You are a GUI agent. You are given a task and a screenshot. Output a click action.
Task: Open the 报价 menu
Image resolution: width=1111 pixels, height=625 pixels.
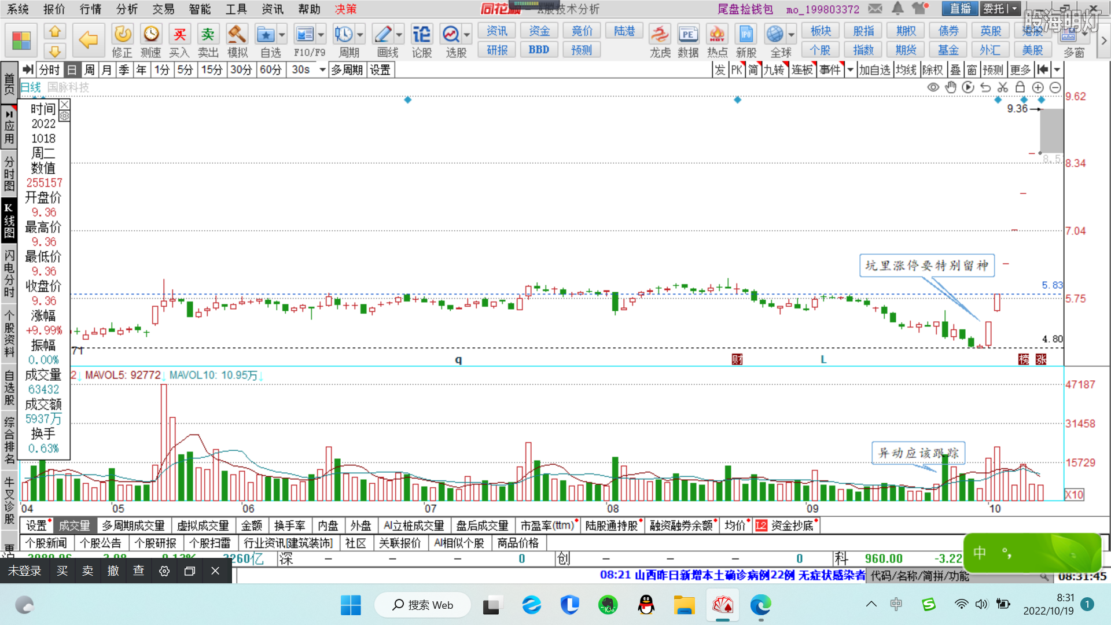click(54, 9)
